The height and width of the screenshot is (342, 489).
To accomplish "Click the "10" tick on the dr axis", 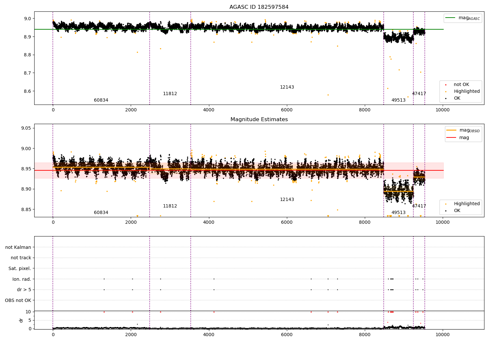I will pyautogui.click(x=28, y=312).
